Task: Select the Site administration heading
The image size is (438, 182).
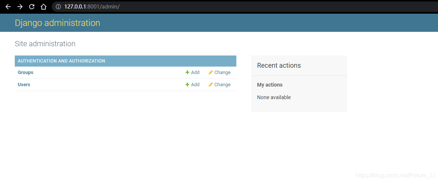Action: [45, 44]
